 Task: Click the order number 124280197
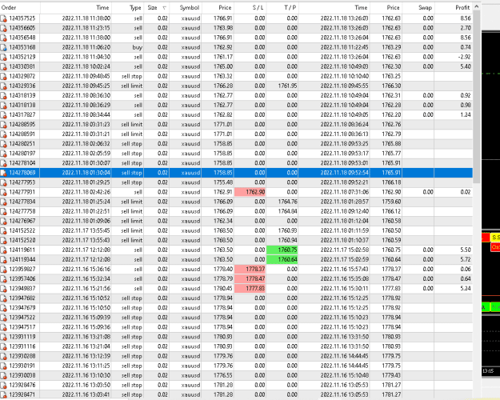click(x=22, y=154)
